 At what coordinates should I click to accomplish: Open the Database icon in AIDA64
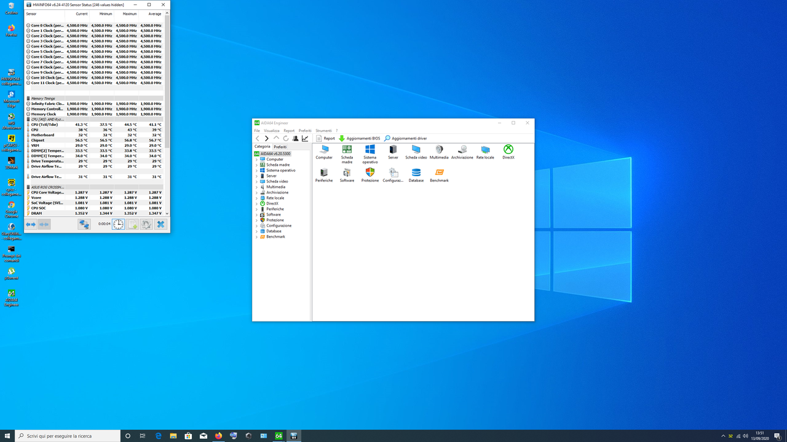tap(416, 174)
